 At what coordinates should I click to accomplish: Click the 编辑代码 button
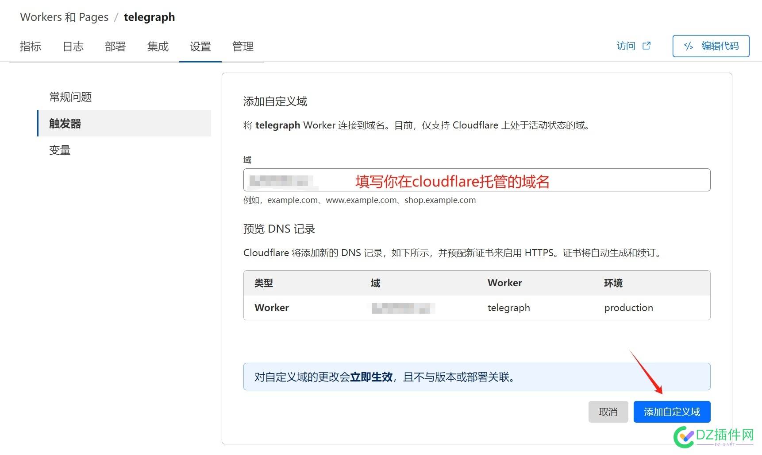(711, 46)
